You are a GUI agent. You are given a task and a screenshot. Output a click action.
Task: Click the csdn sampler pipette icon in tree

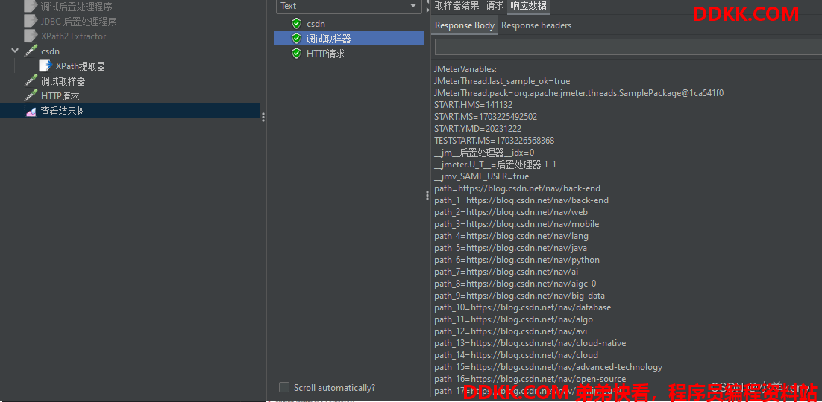coord(31,51)
